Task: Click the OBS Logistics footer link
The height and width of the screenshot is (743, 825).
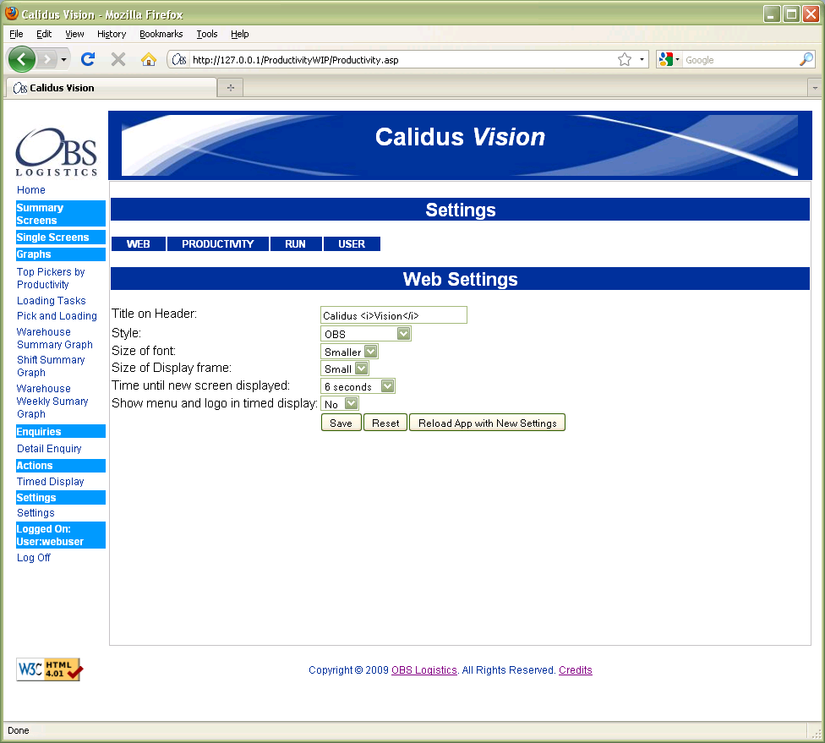Action: pos(424,669)
